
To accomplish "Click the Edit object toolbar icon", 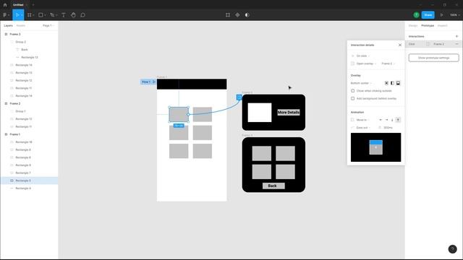I will click(228, 15).
